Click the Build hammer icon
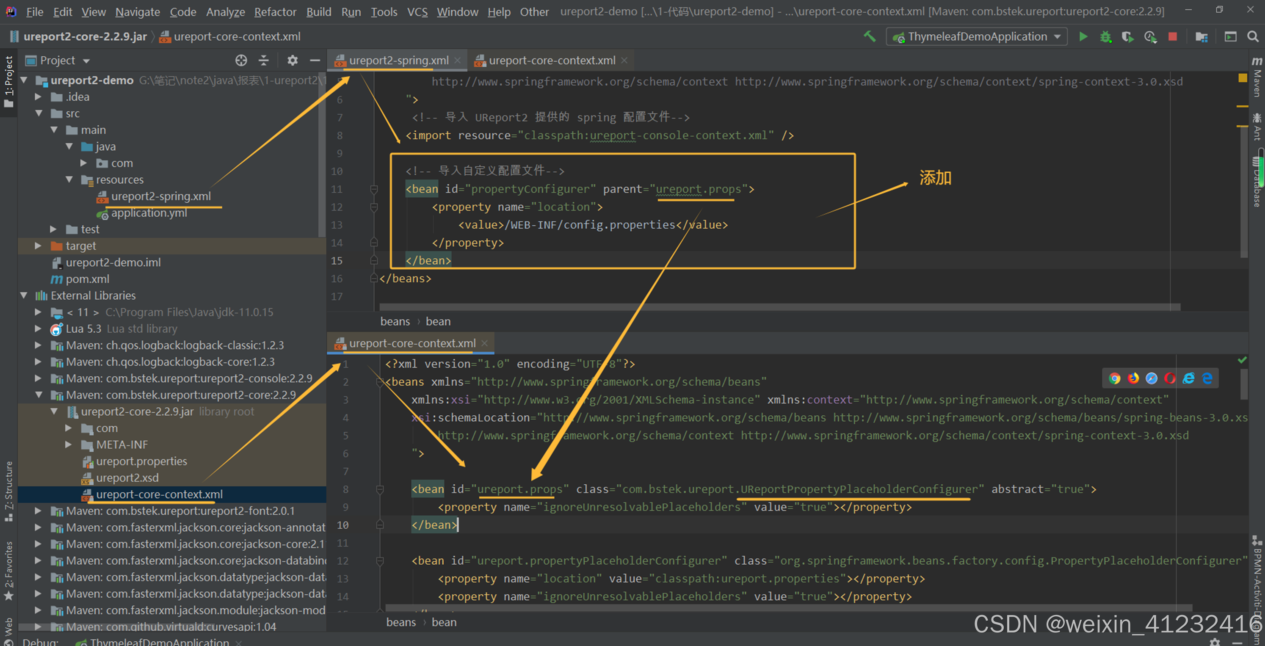1265x646 pixels. point(869,37)
